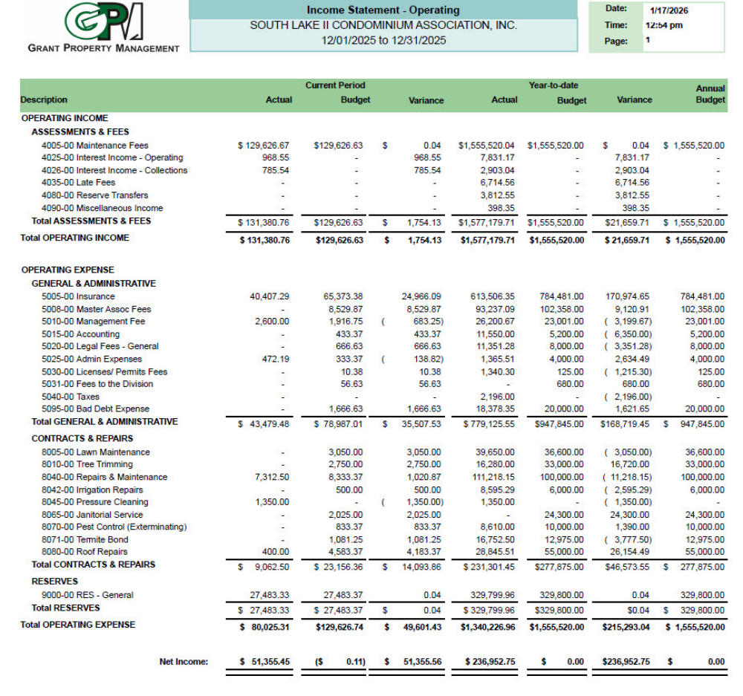Click the Net Income label

pyautogui.click(x=184, y=661)
